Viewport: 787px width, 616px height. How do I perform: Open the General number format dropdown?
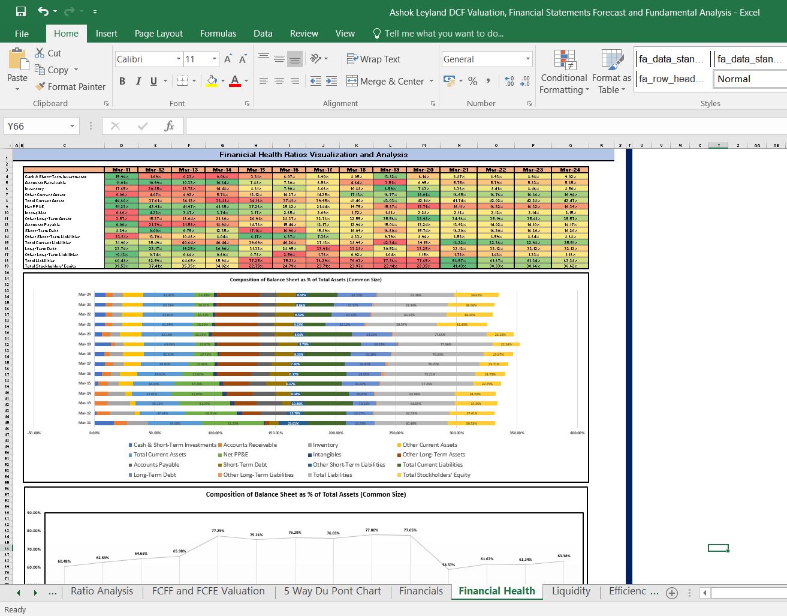click(528, 59)
